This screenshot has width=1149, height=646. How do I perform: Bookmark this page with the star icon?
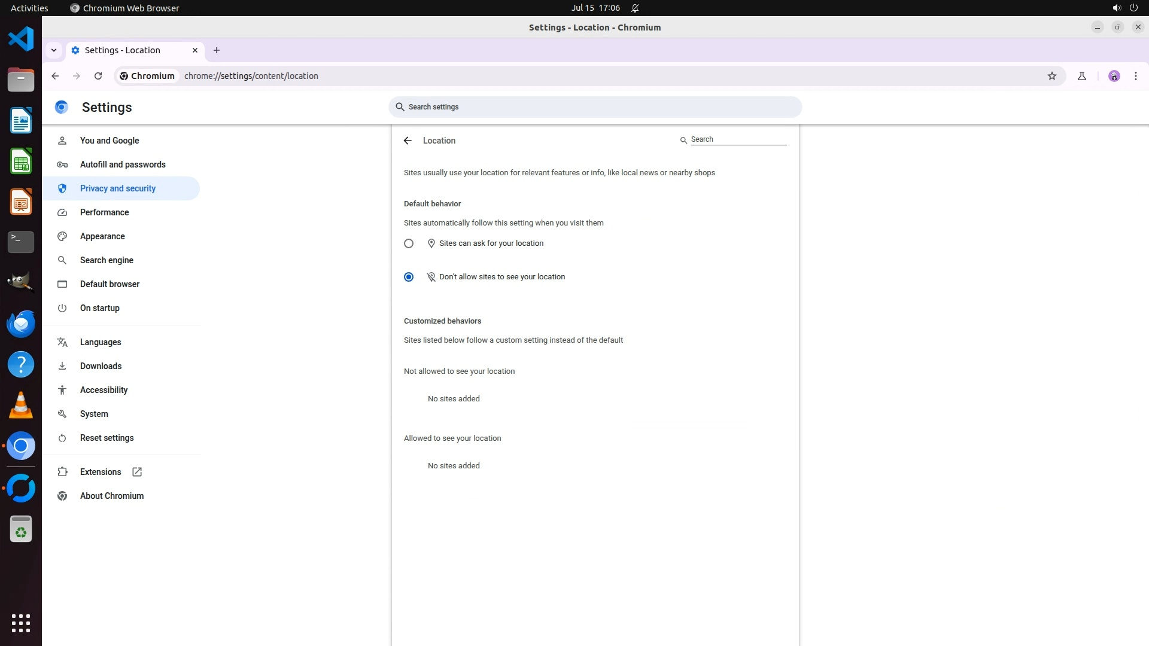[x=1052, y=76]
